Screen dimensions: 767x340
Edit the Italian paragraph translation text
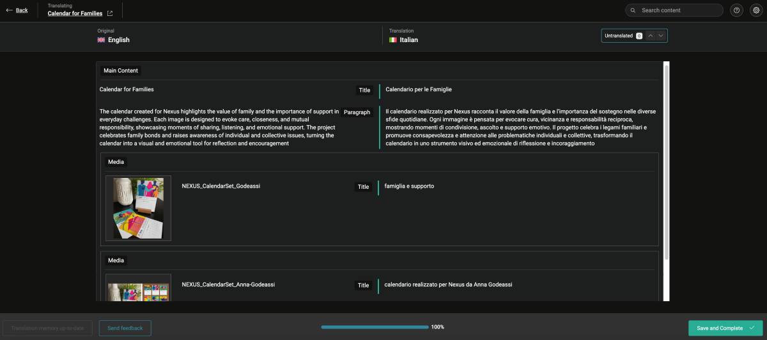click(520, 127)
